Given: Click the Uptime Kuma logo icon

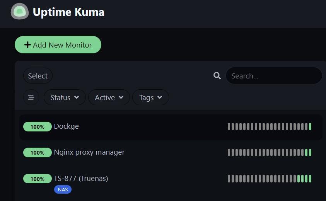Looking at the screenshot, I should click(19, 12).
